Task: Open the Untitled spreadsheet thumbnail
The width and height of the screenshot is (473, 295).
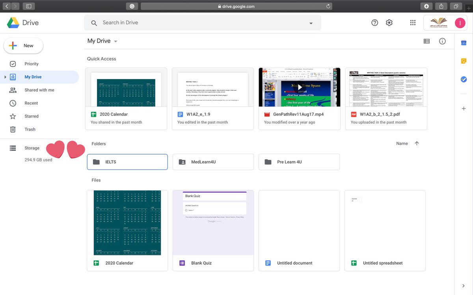Action: click(x=385, y=223)
